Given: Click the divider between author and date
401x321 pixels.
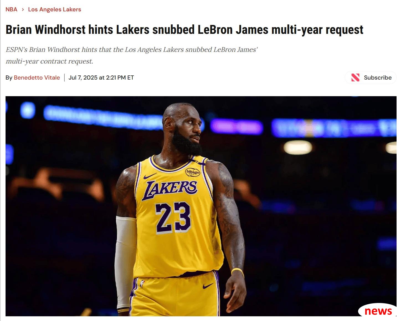Looking at the screenshot, I should pos(64,78).
